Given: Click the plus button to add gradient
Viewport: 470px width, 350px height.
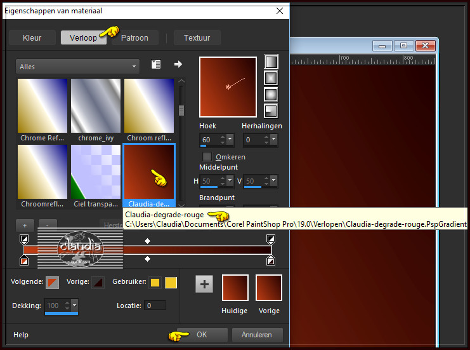Looking at the screenshot, I should 25,225.
